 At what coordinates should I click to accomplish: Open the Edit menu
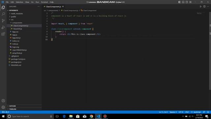[x=12, y=2]
